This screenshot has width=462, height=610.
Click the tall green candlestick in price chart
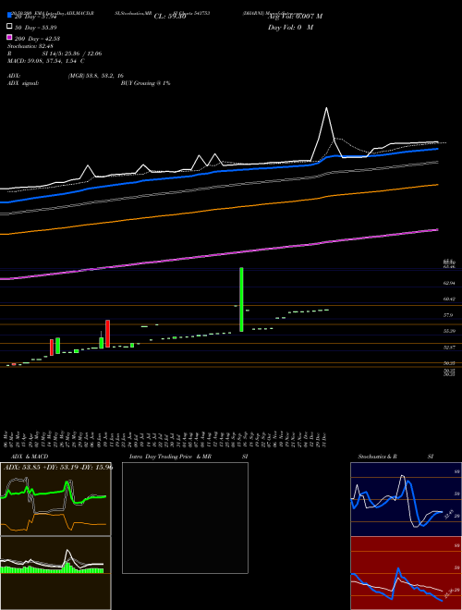[241, 299]
